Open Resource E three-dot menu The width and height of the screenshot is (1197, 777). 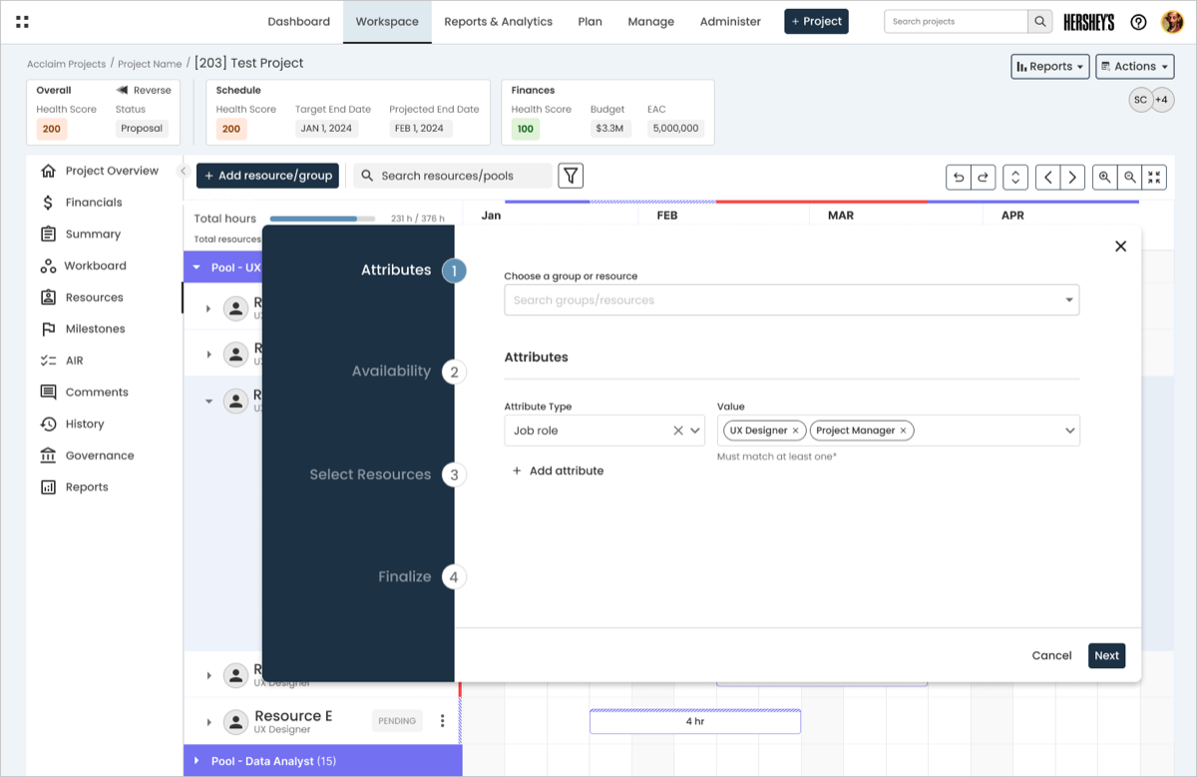pos(443,720)
